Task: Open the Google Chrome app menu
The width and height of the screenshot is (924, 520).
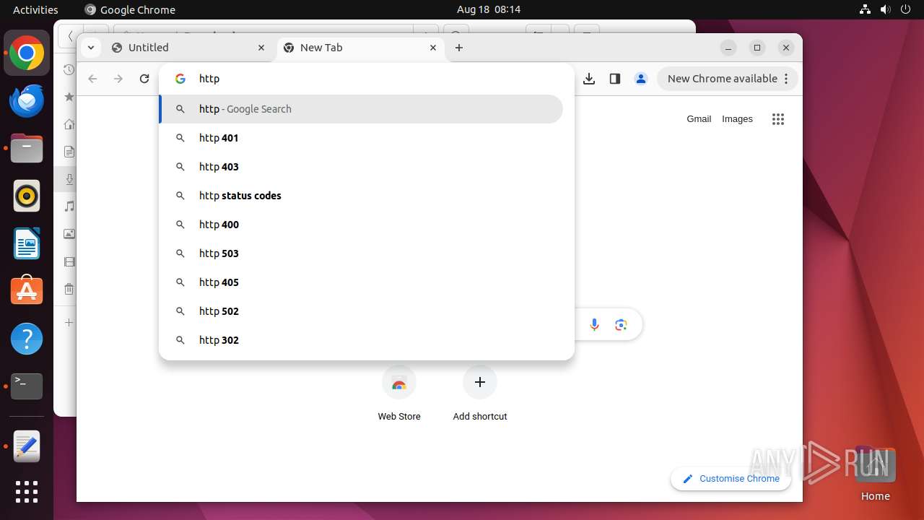Action: click(x=130, y=9)
